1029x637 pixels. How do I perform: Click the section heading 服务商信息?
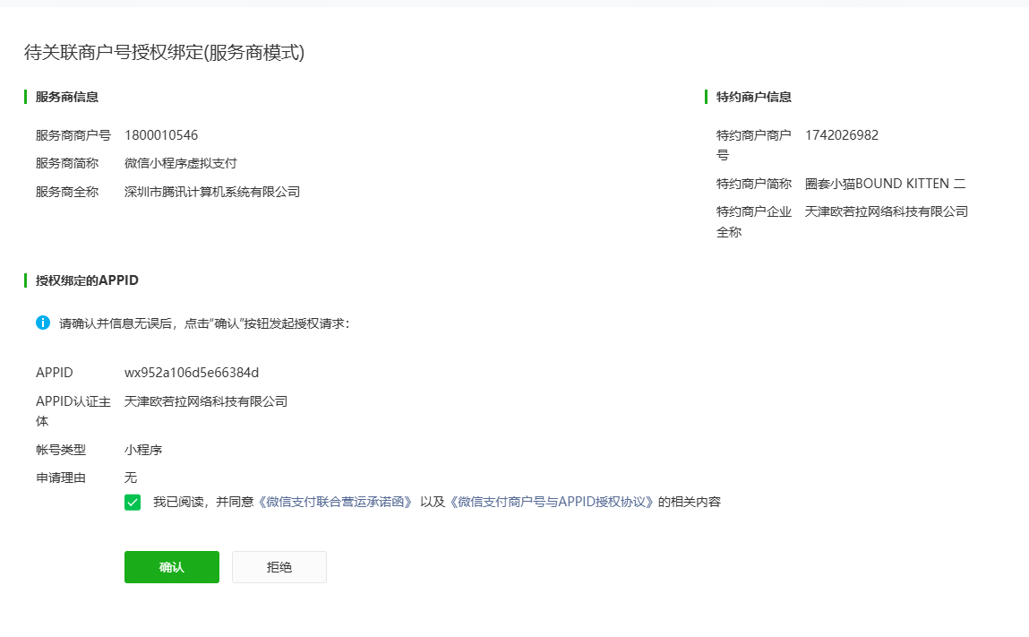click(67, 97)
